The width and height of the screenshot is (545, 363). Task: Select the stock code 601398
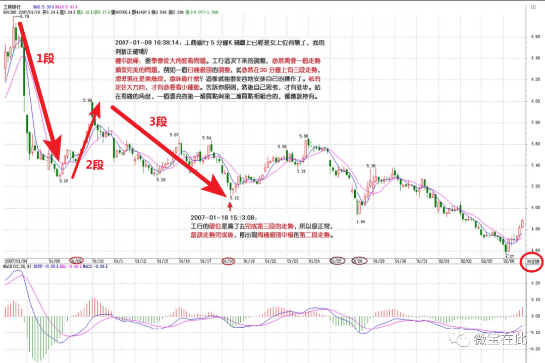coord(10,12)
